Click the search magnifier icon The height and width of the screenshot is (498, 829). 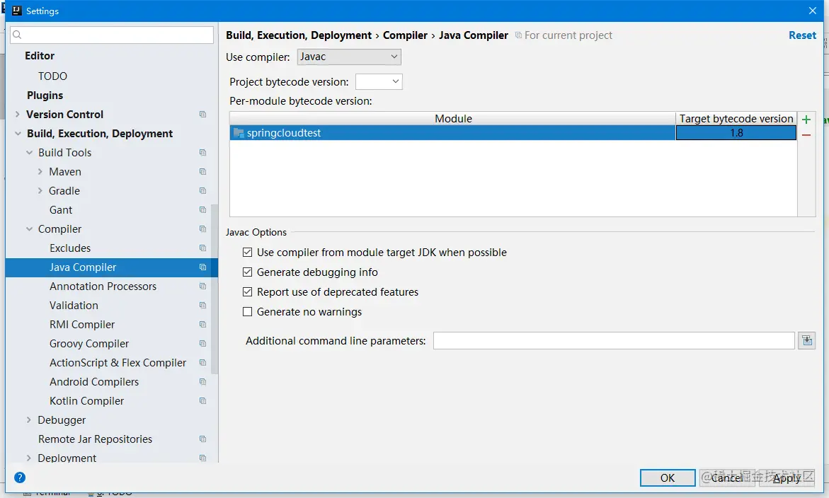(x=17, y=35)
